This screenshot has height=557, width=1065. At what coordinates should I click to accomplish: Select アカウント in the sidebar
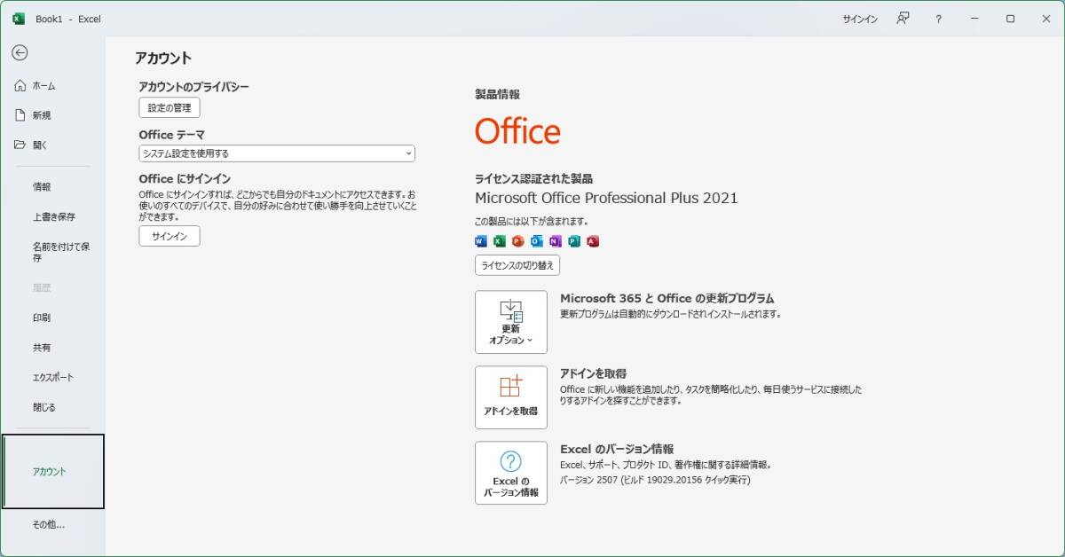click(53, 472)
